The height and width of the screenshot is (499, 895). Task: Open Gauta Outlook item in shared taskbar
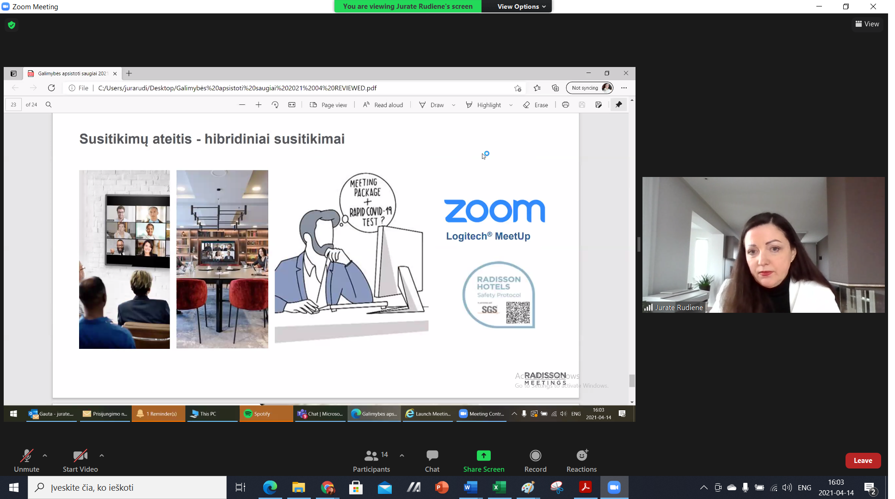(x=52, y=414)
